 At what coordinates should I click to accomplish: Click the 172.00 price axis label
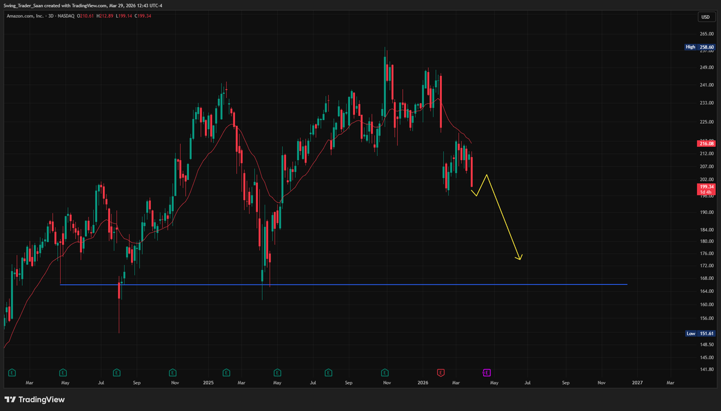[707, 266]
